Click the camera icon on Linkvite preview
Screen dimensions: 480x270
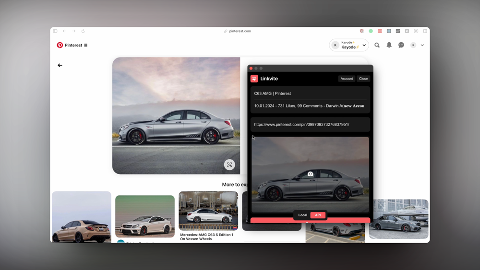[x=310, y=174]
